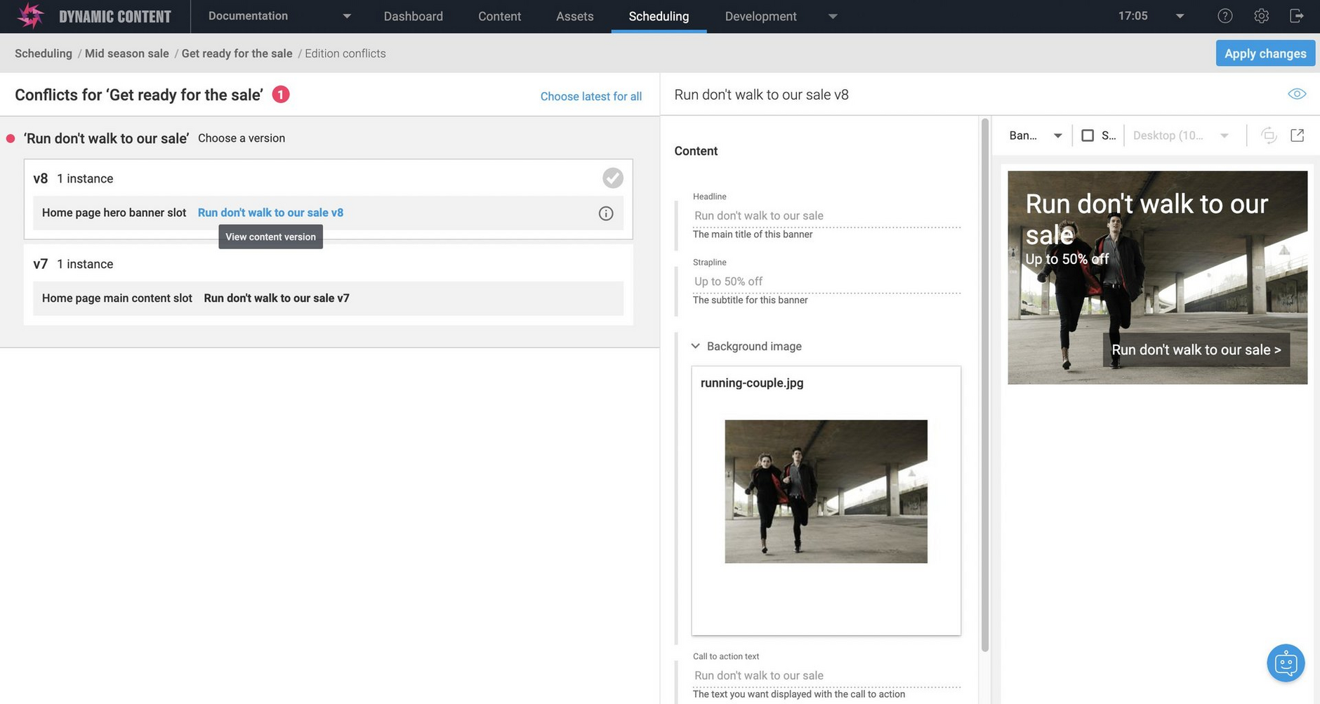This screenshot has width=1320, height=704.
Task: Go to Mid season sale breadcrumb
Action: (127, 53)
